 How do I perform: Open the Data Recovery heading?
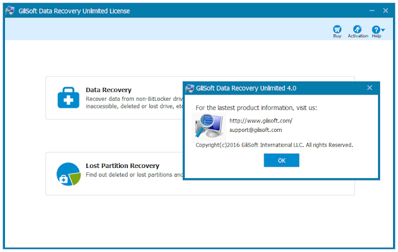coord(108,90)
